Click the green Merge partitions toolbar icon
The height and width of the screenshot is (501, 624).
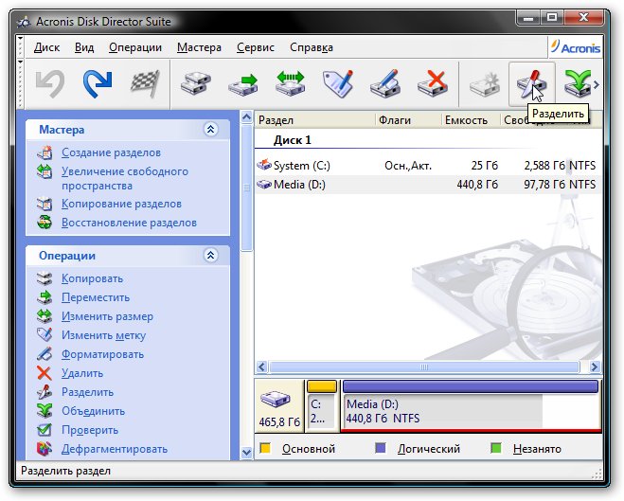point(578,84)
